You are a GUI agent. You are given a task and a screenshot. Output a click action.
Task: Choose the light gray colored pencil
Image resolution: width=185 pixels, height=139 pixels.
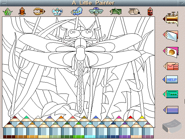point(107,119)
